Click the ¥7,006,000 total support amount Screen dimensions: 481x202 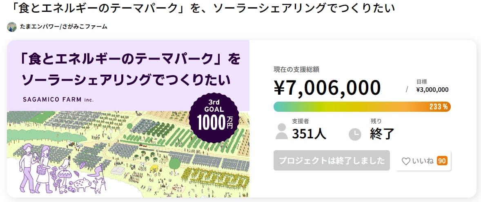tap(327, 87)
